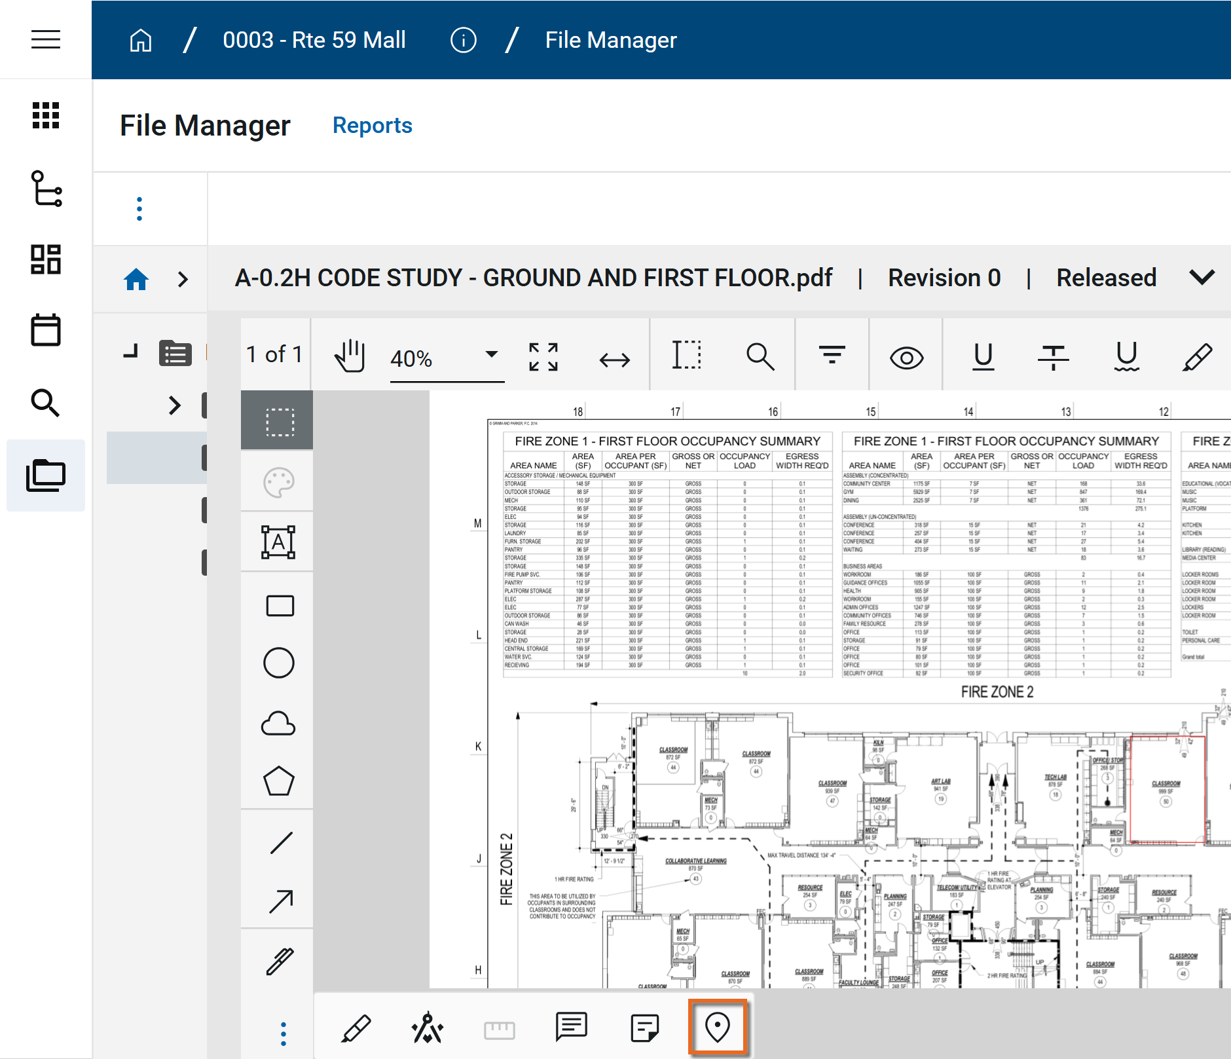Screen dimensions: 1231x1059
Task: Select the arrow annotation tool
Action: [281, 901]
